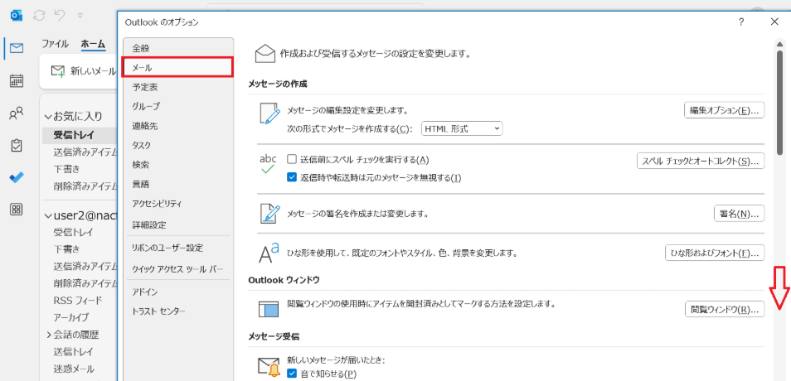This screenshot has width=791, height=381.
Task: Collapse the user2 account folder tree
Action: [48, 216]
